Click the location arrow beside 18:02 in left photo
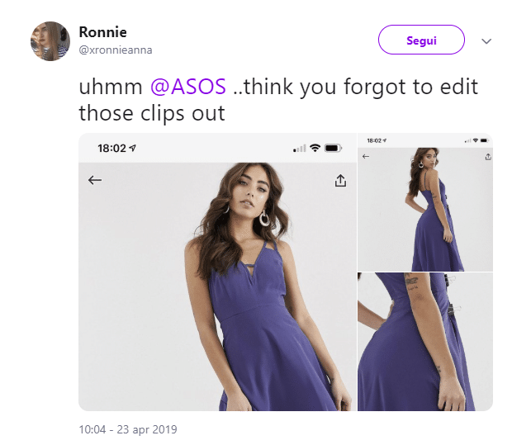 [132, 148]
